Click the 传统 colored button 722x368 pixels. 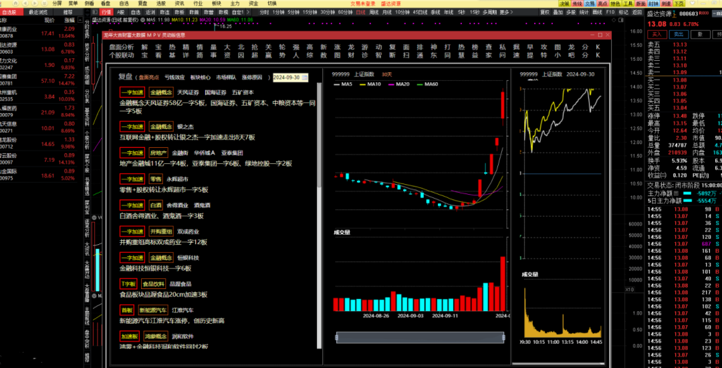click(578, 3)
